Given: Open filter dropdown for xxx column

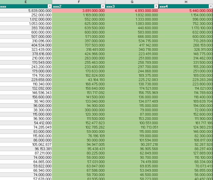Looking at the screenshot, I should pyautogui.click(x=50, y=6).
